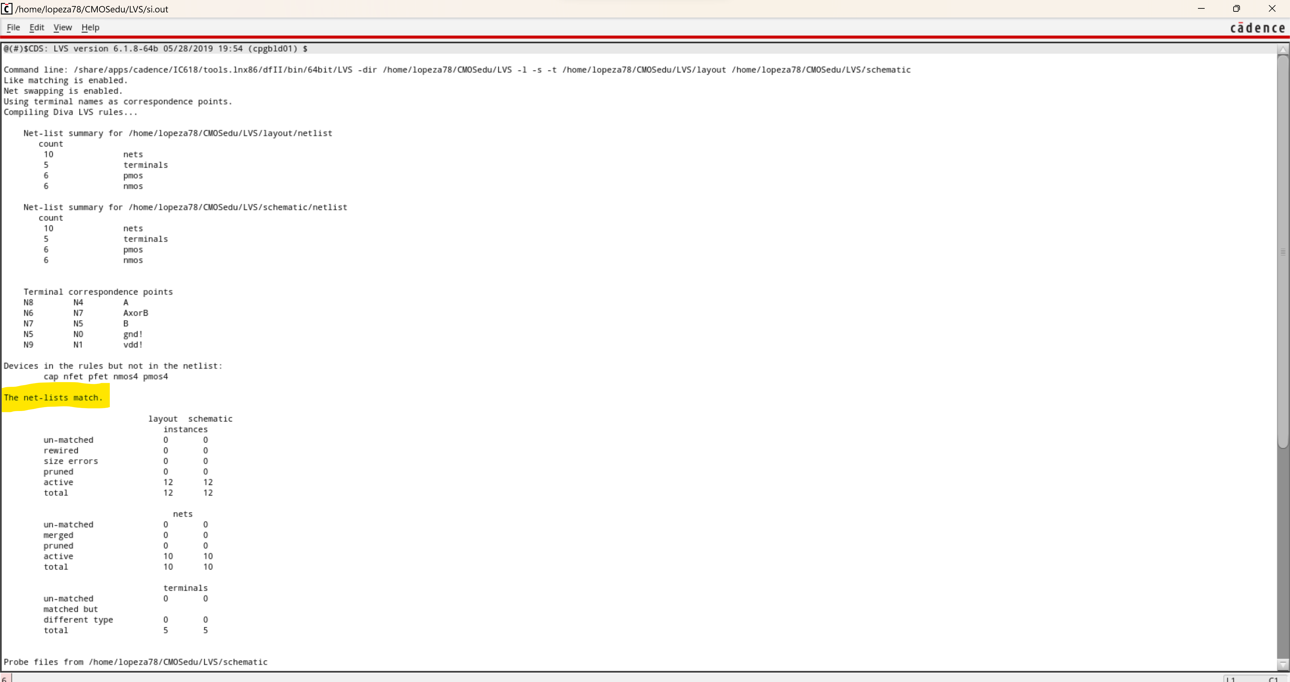This screenshot has width=1290, height=682.
Task: Click the window icon in the title bar
Action: 6,8
